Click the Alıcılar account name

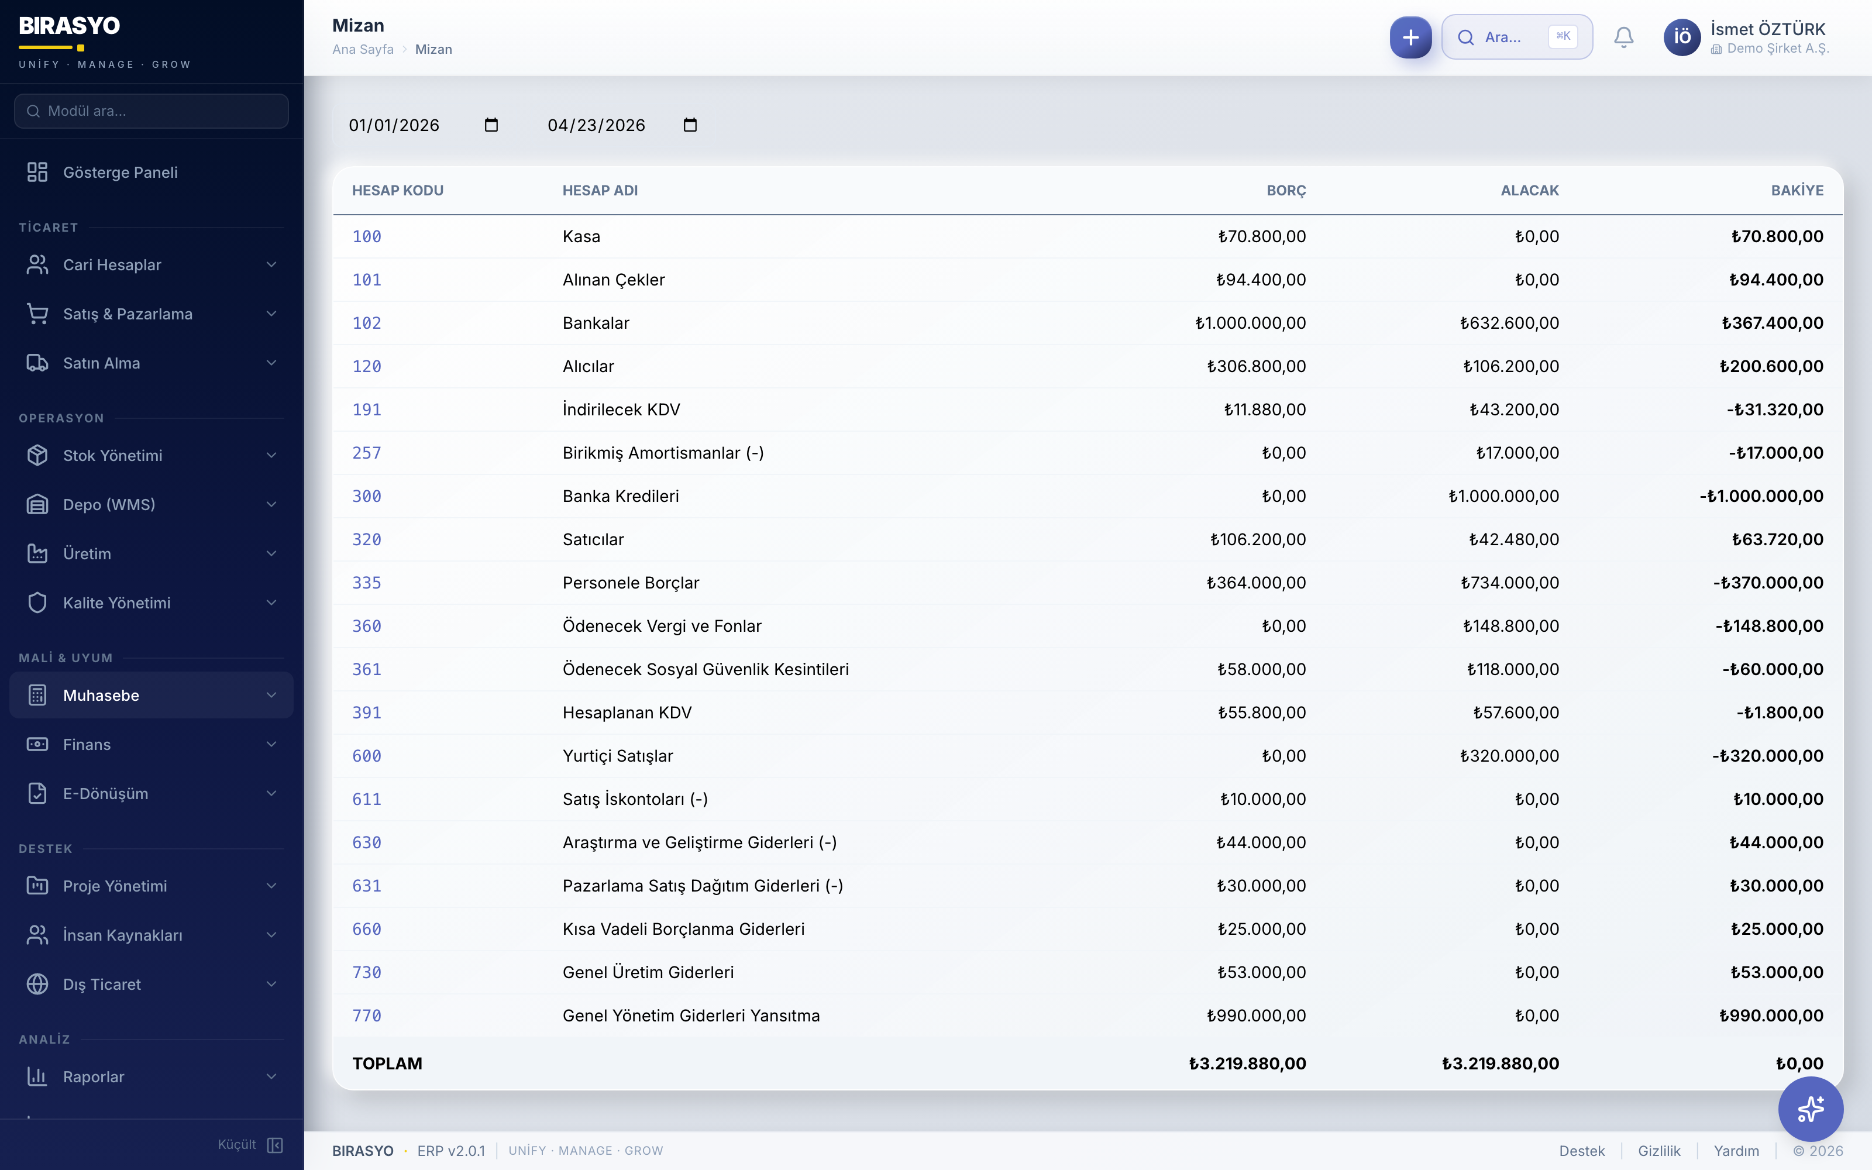coord(588,367)
